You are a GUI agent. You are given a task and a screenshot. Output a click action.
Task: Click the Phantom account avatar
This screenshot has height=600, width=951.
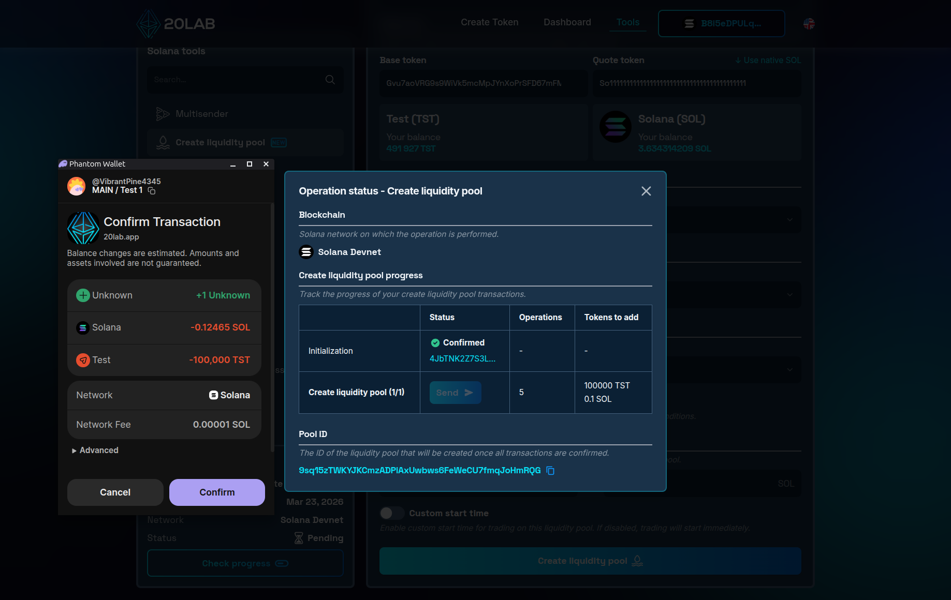click(x=77, y=186)
